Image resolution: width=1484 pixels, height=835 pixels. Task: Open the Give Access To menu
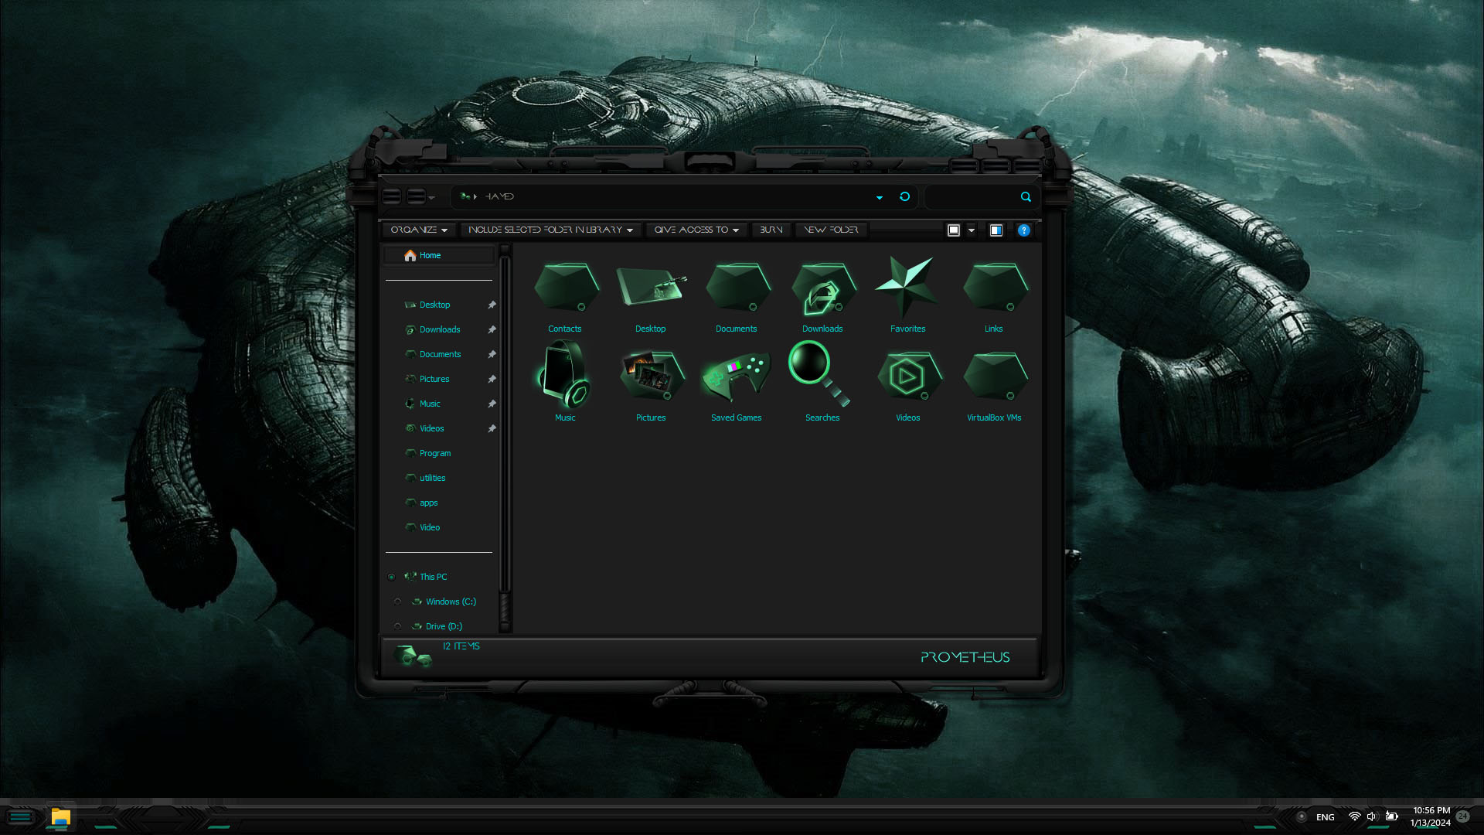pyautogui.click(x=695, y=230)
